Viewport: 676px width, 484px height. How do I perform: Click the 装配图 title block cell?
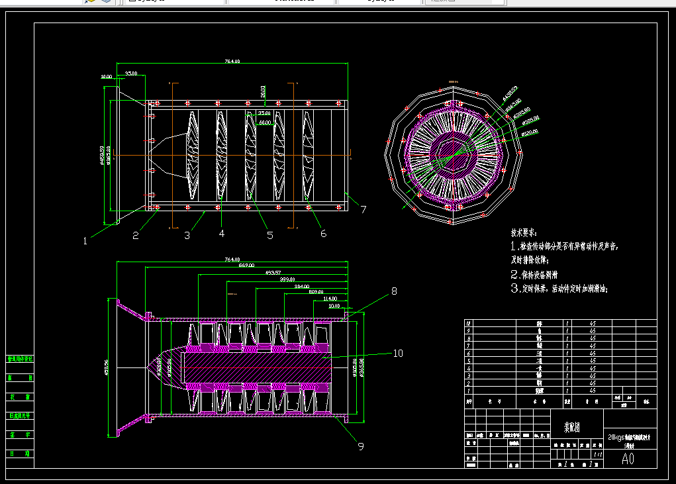coord(572,427)
